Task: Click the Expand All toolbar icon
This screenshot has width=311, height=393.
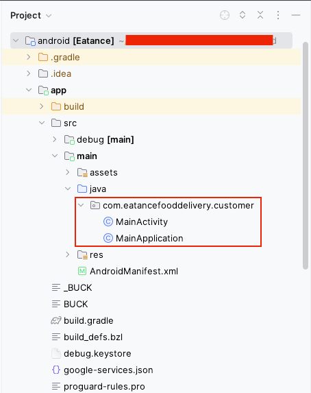Action: 242,15
